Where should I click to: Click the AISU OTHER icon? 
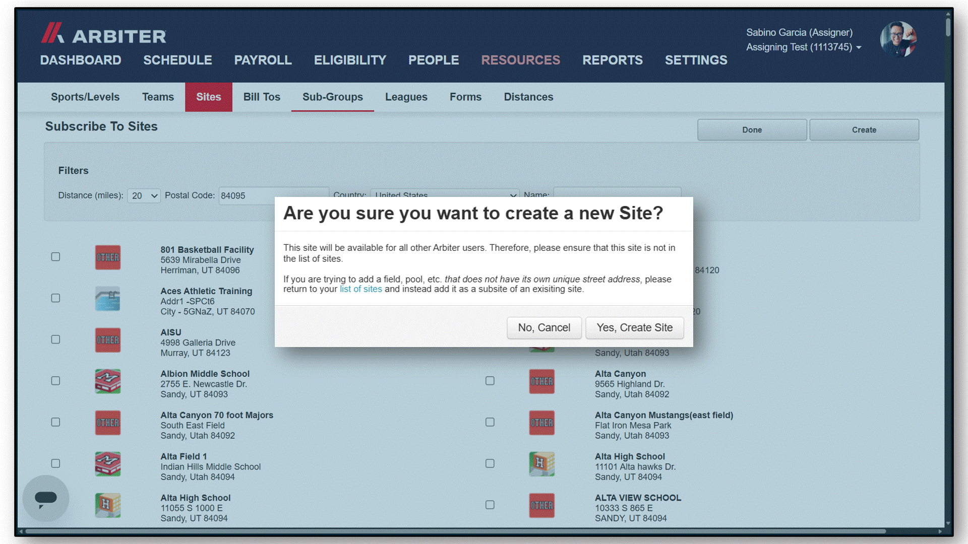108,340
